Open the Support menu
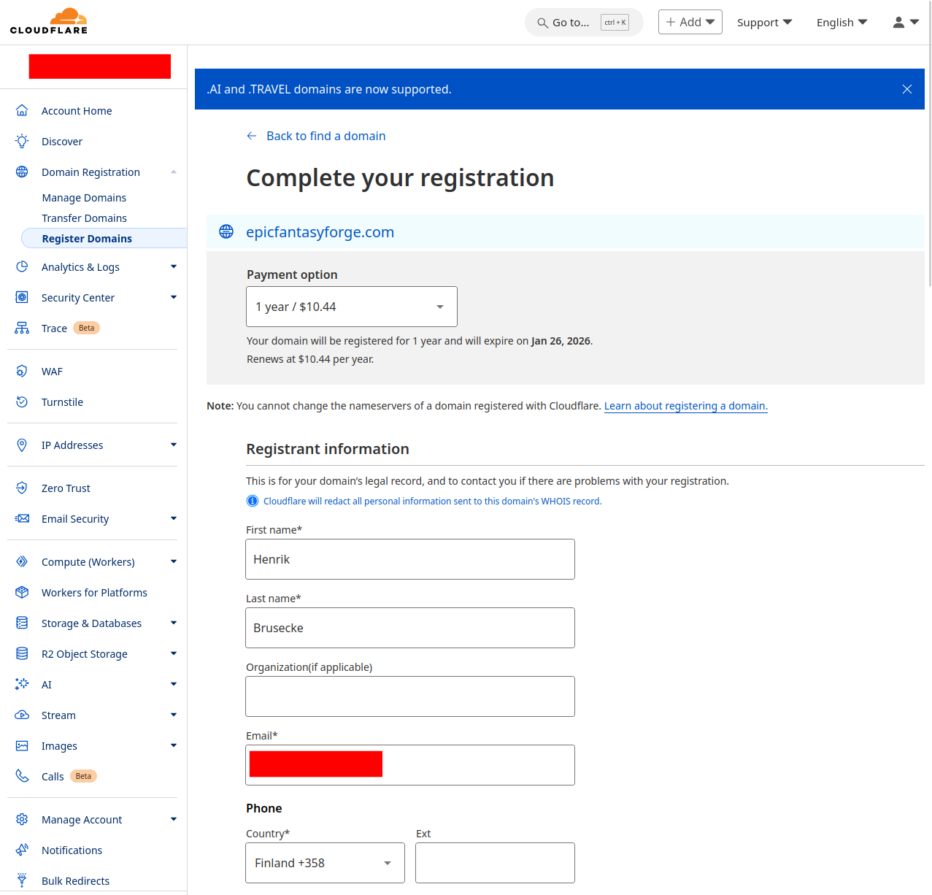932x895 pixels. pos(764,23)
